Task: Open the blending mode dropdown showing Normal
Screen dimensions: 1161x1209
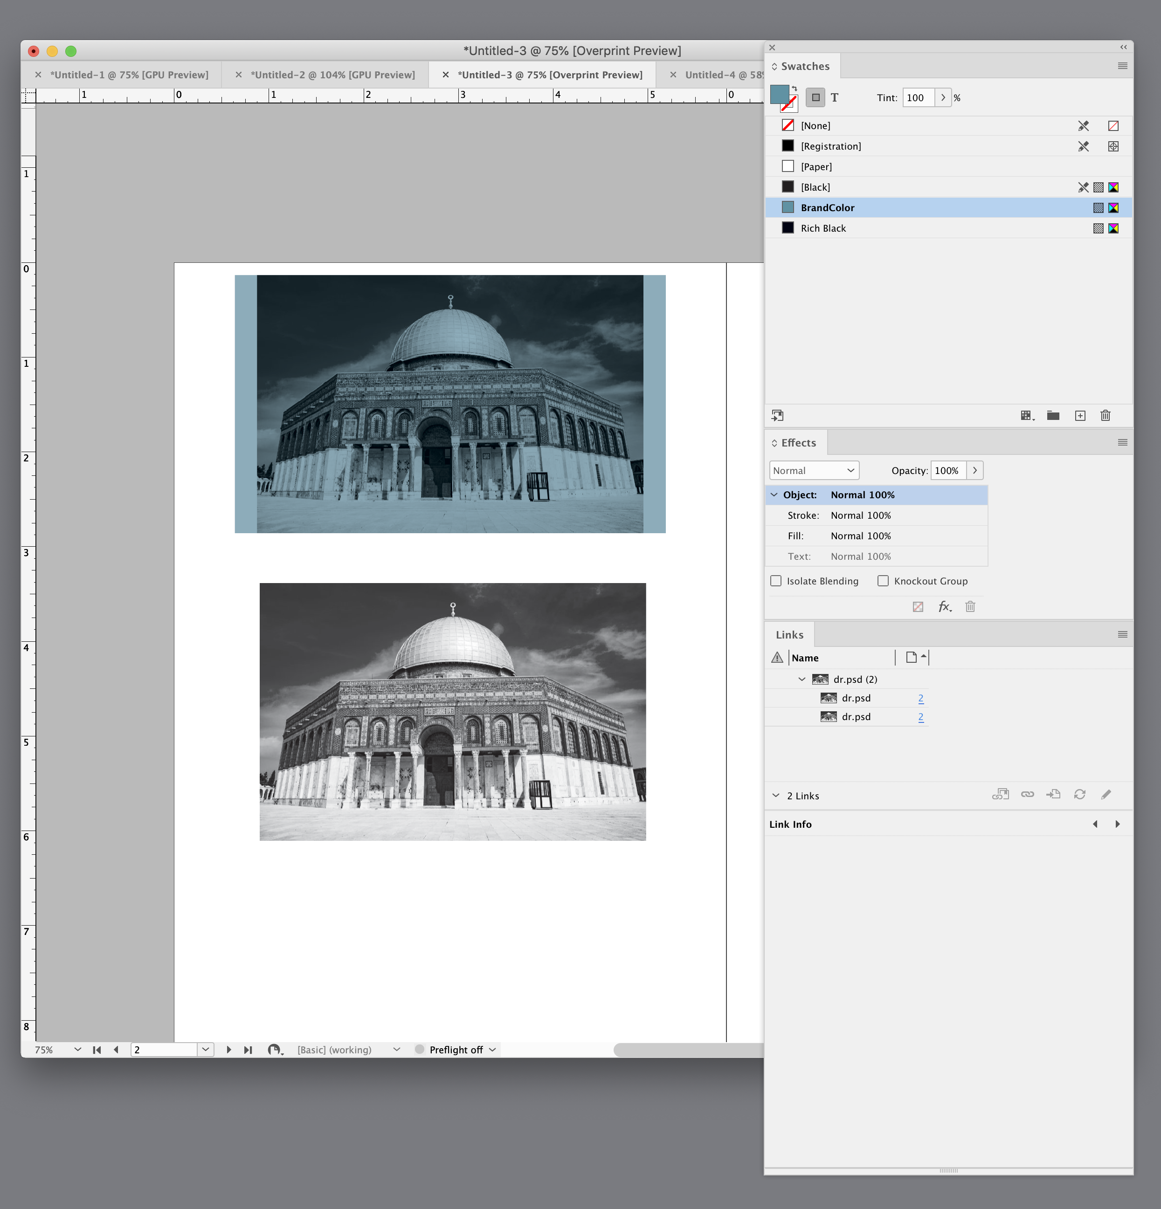Action: (x=813, y=470)
